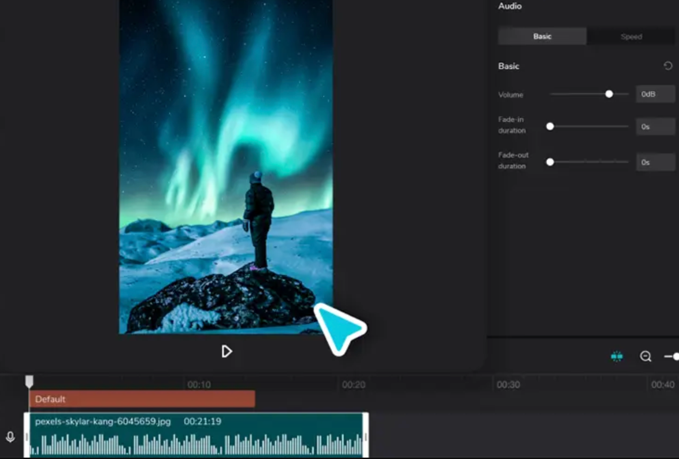Click the "Fade-out duration" label
This screenshot has width=679, height=459.
513,160
